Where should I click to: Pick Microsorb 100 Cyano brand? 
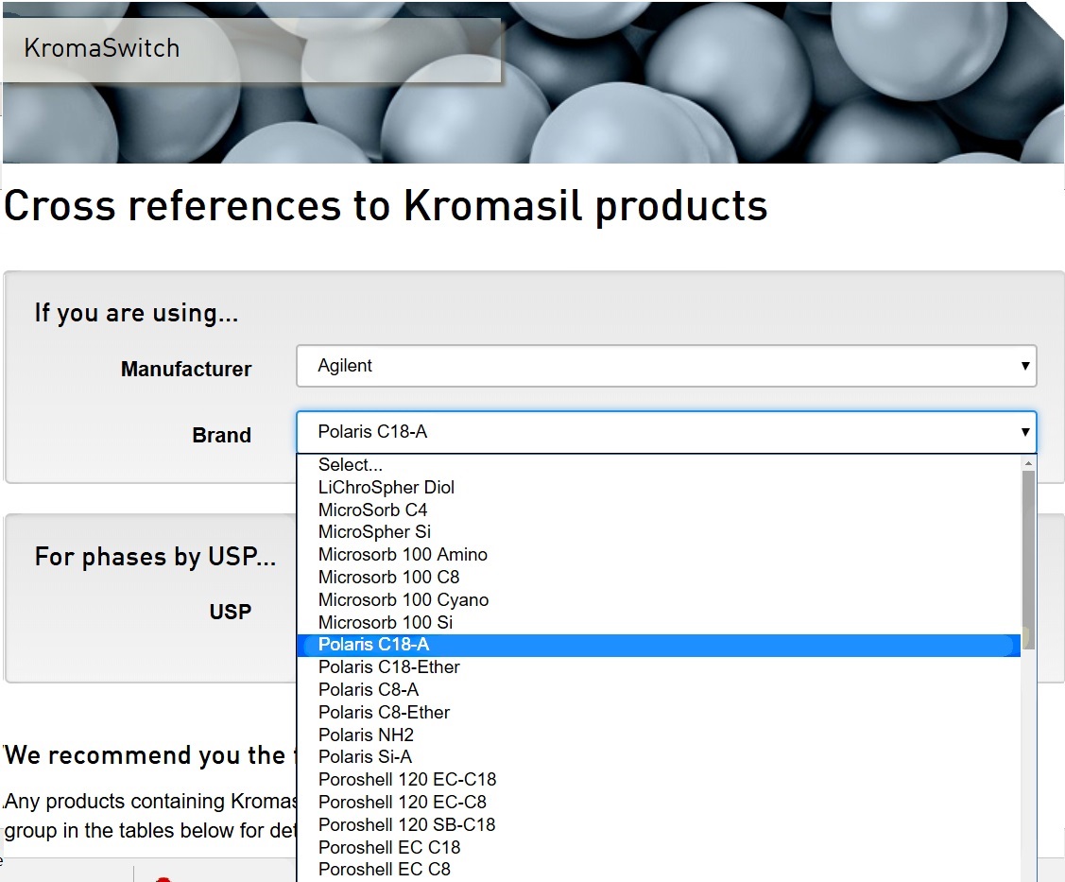pos(659,599)
